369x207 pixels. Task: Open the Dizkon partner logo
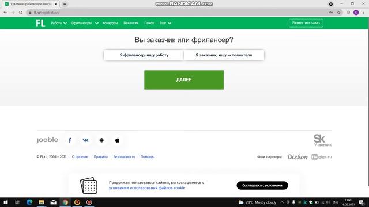coord(298,157)
